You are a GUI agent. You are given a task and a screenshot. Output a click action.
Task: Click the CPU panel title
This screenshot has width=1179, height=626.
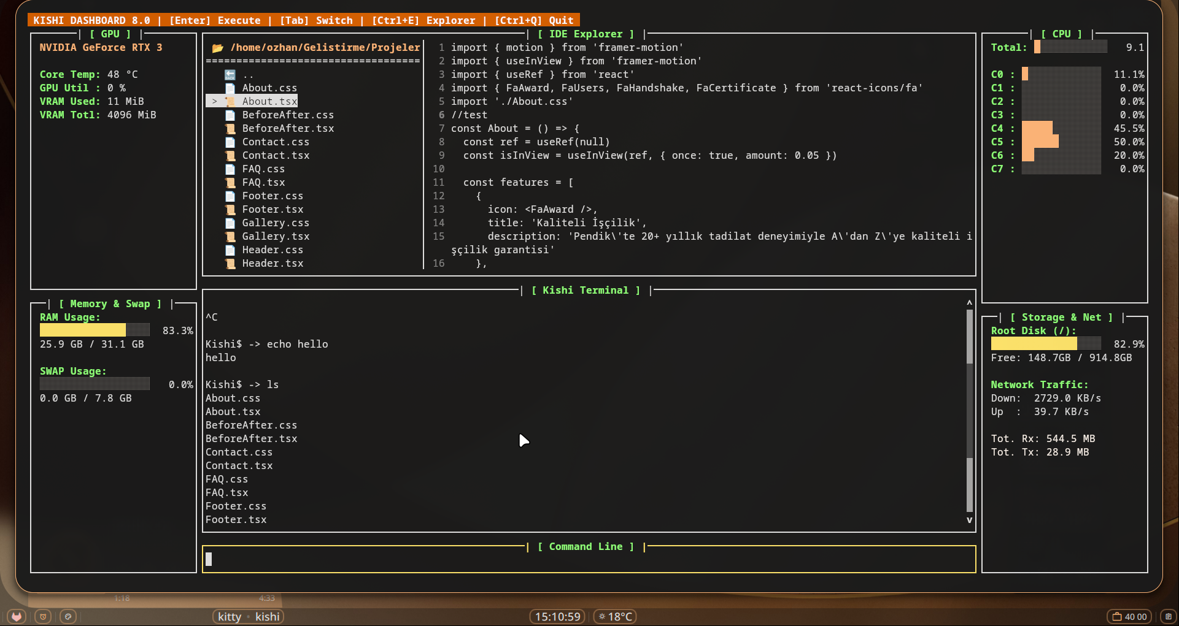point(1061,34)
